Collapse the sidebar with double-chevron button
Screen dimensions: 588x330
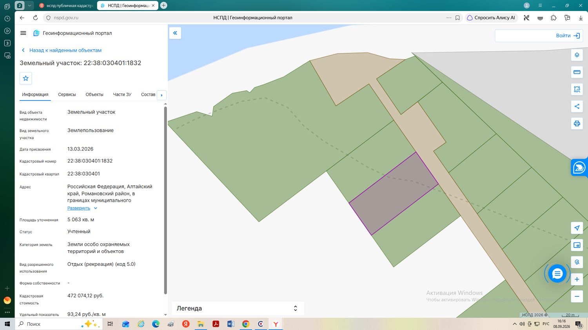point(175,33)
